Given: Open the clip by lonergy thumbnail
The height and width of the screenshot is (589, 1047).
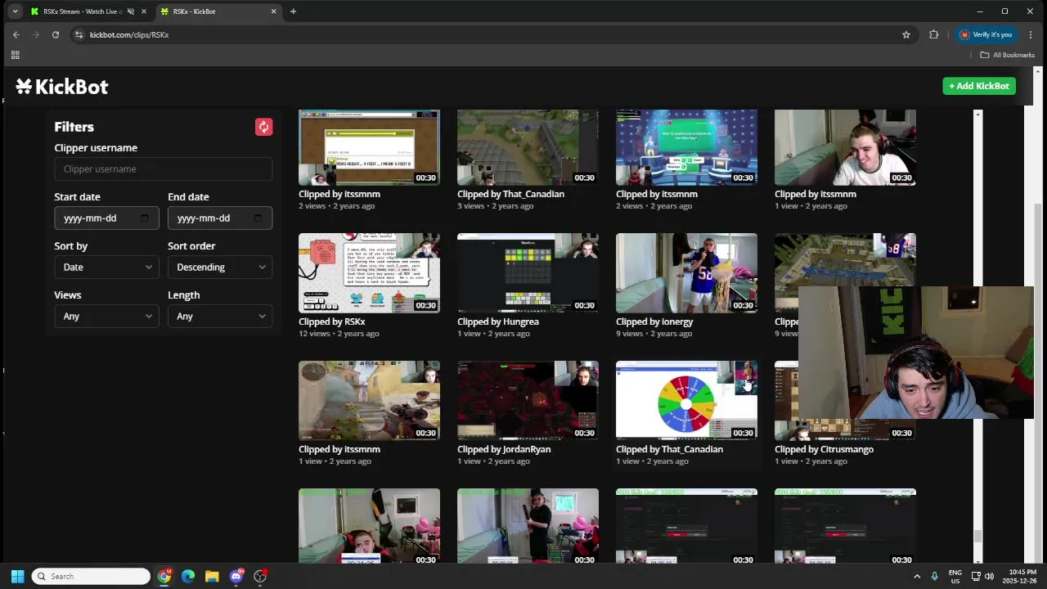Looking at the screenshot, I should click(686, 273).
